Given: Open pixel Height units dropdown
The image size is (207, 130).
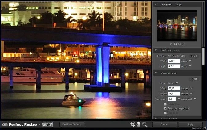Looking at the screenshot, I should 190,66.
